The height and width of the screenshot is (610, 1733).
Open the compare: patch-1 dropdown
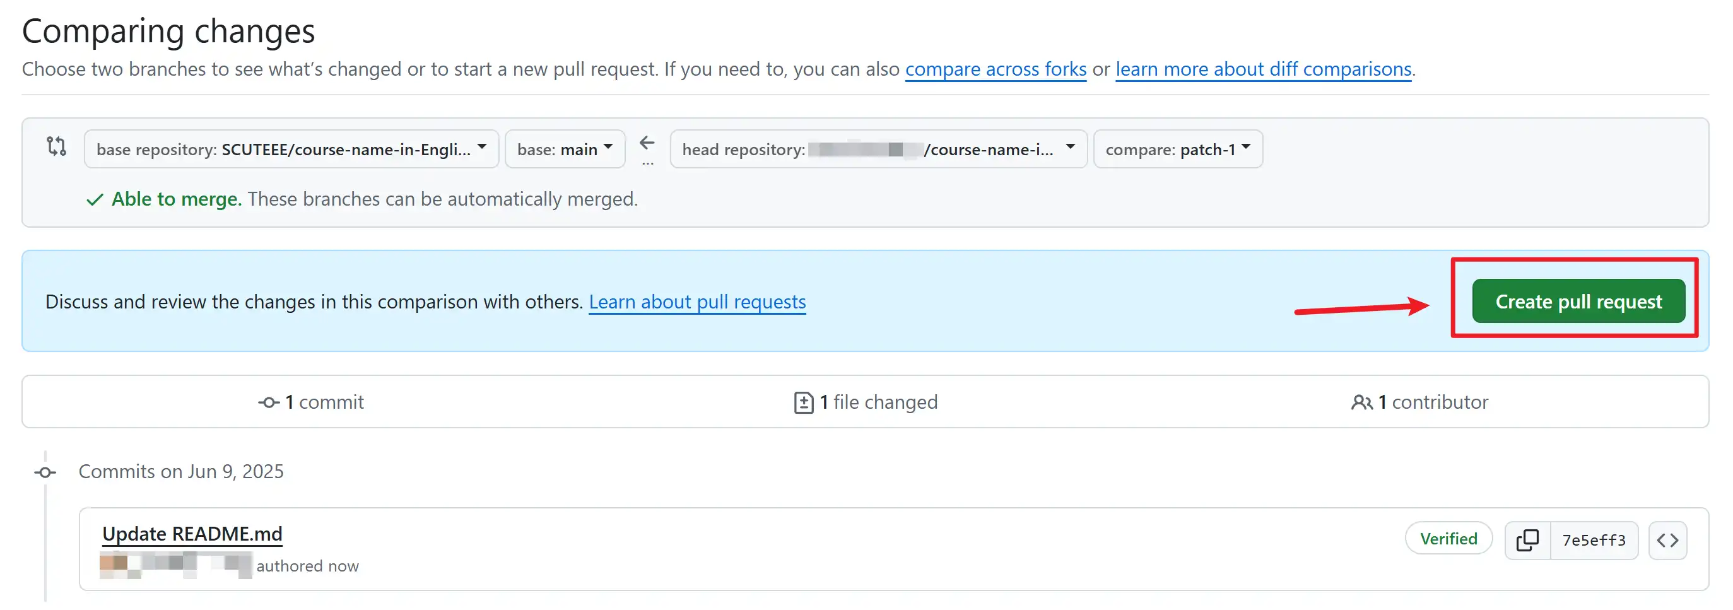coord(1177,149)
